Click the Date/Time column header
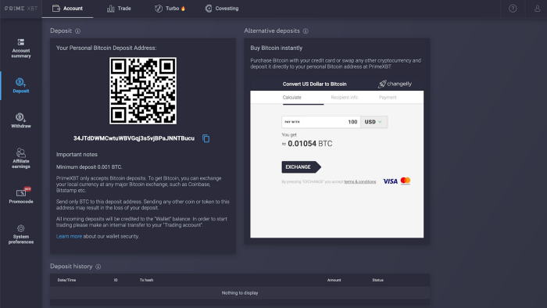 [x=66, y=280]
